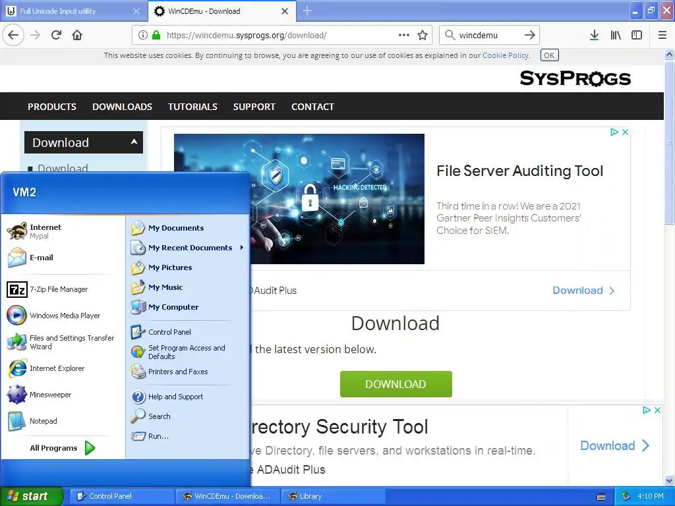Close the File Server Auditing ad

point(626,132)
